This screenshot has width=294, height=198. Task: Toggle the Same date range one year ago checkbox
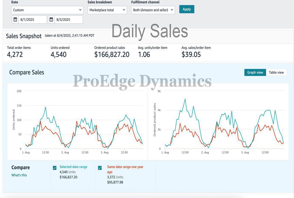point(100,168)
